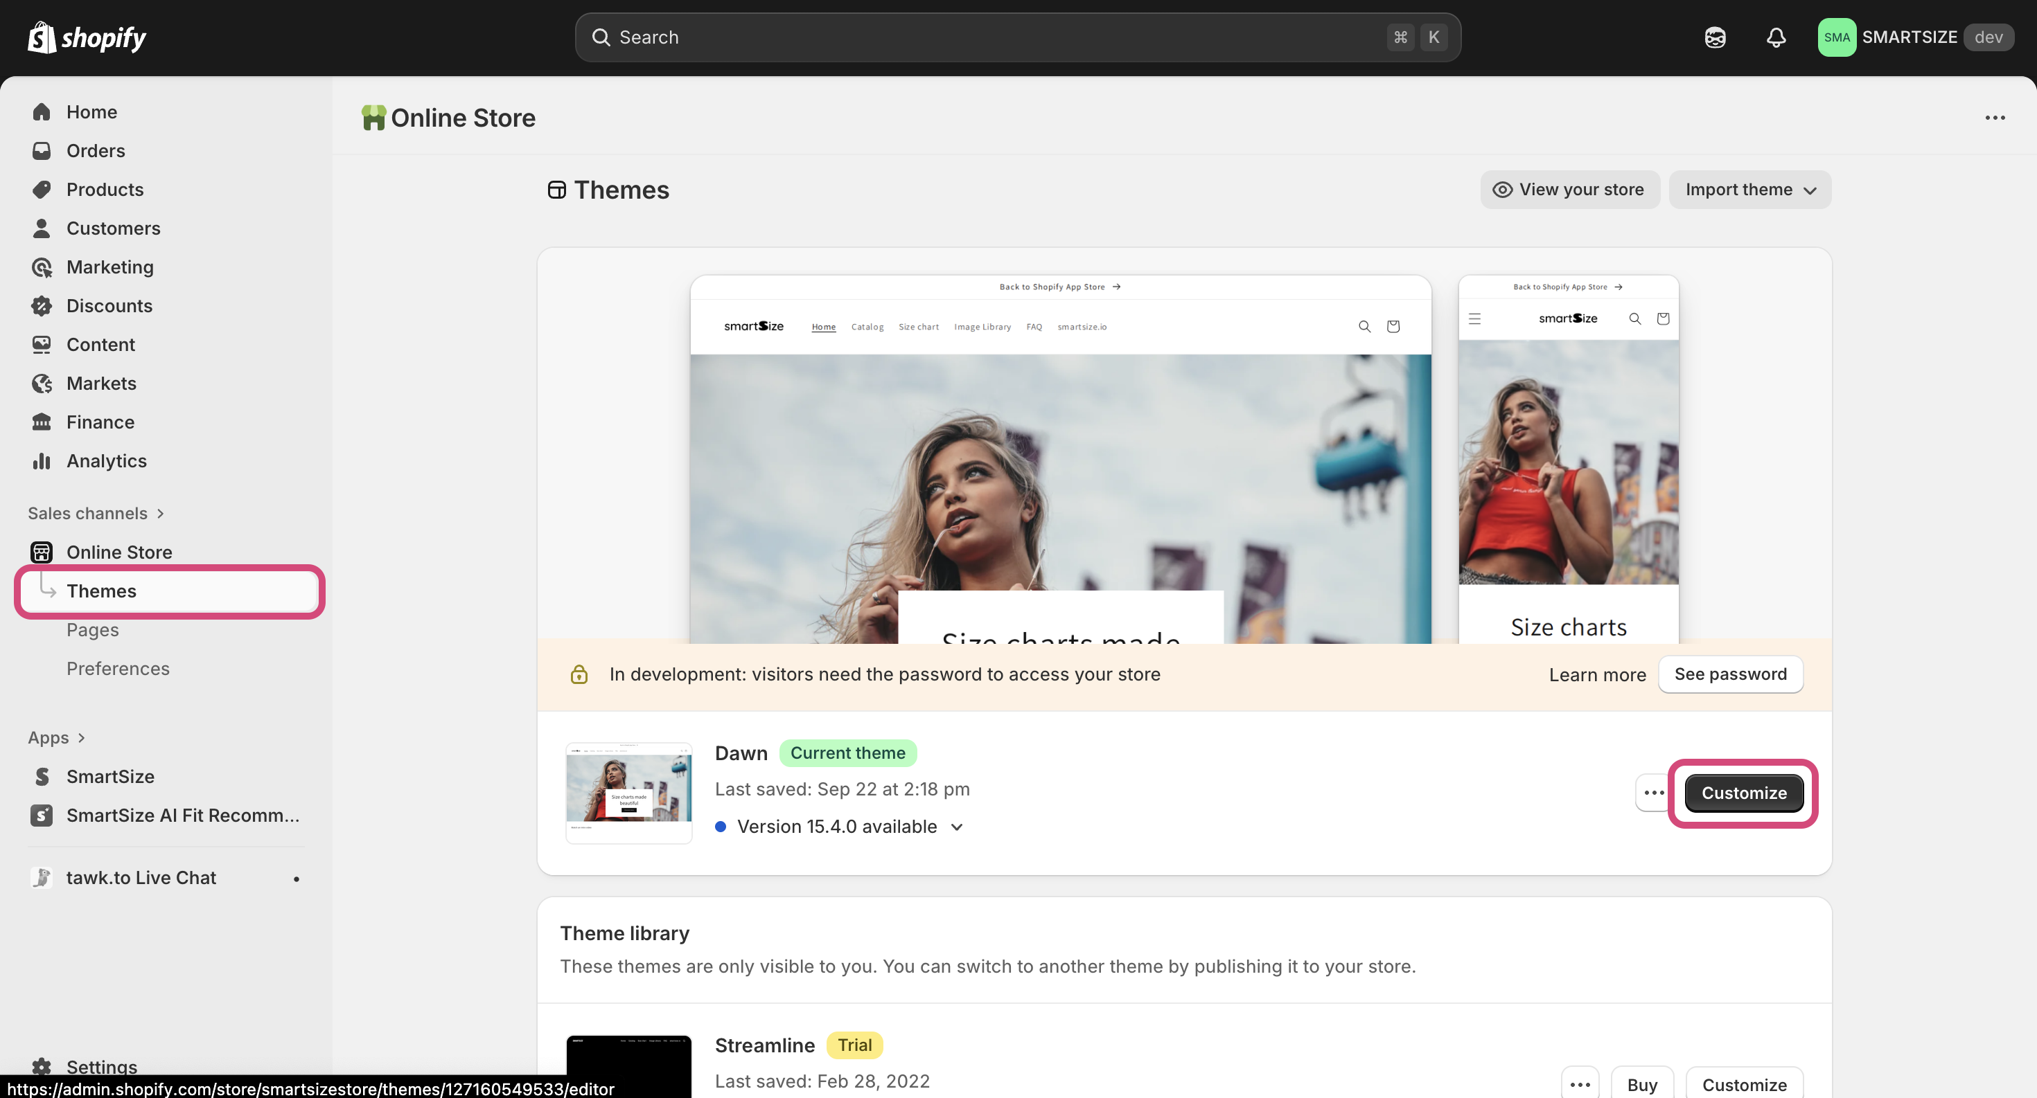Click the Dawn theme thumbnail
This screenshot has width=2037, height=1098.
pos(628,791)
